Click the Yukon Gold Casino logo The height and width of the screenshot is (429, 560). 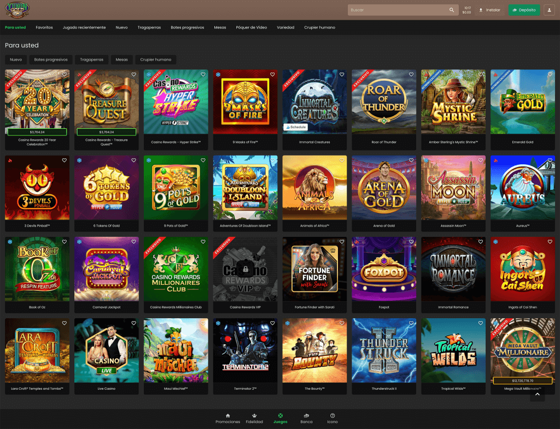tap(16, 9)
